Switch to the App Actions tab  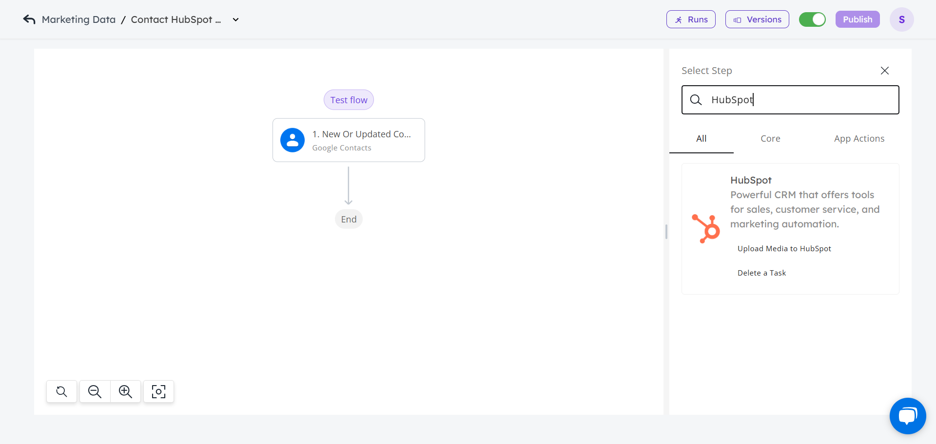click(x=859, y=139)
